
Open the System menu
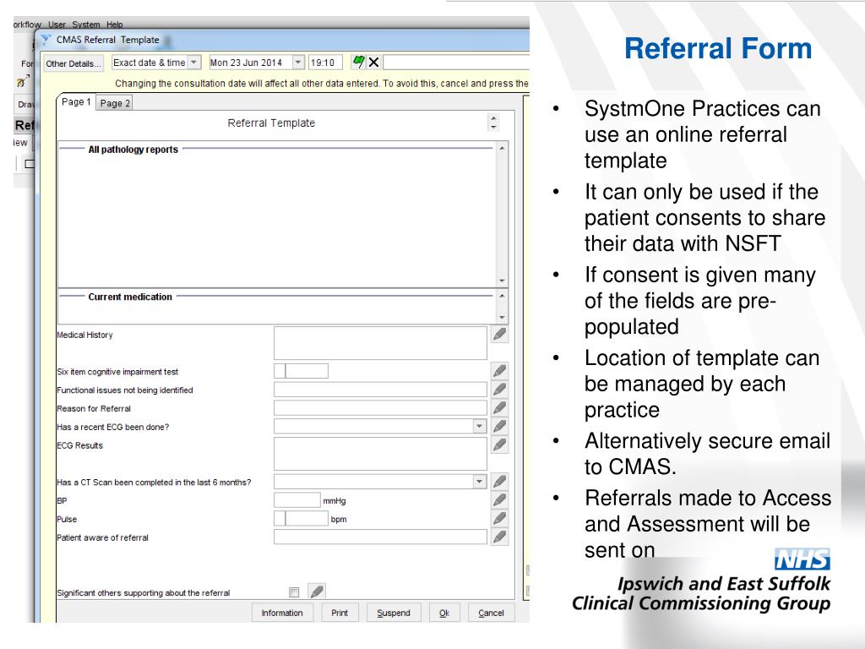[x=86, y=25]
